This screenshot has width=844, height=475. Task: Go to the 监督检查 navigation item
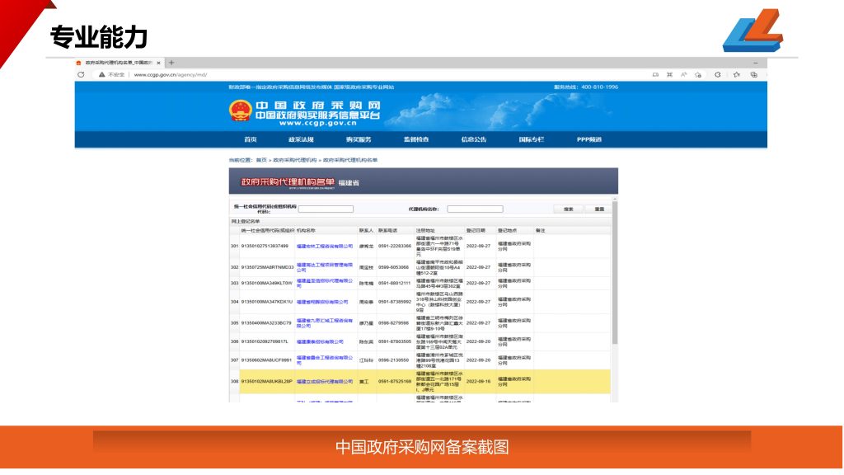[x=416, y=139]
